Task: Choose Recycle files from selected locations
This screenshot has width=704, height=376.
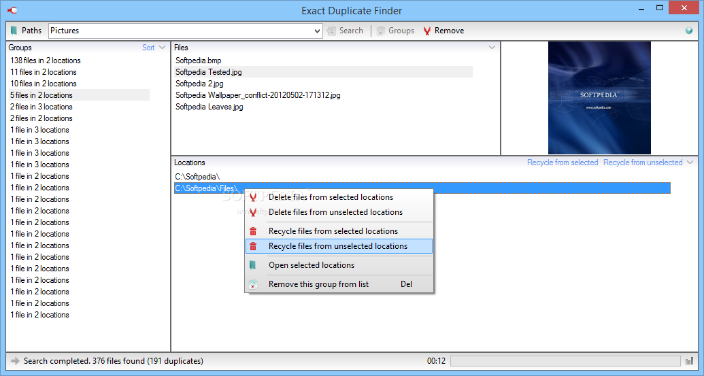Action: pos(339,231)
